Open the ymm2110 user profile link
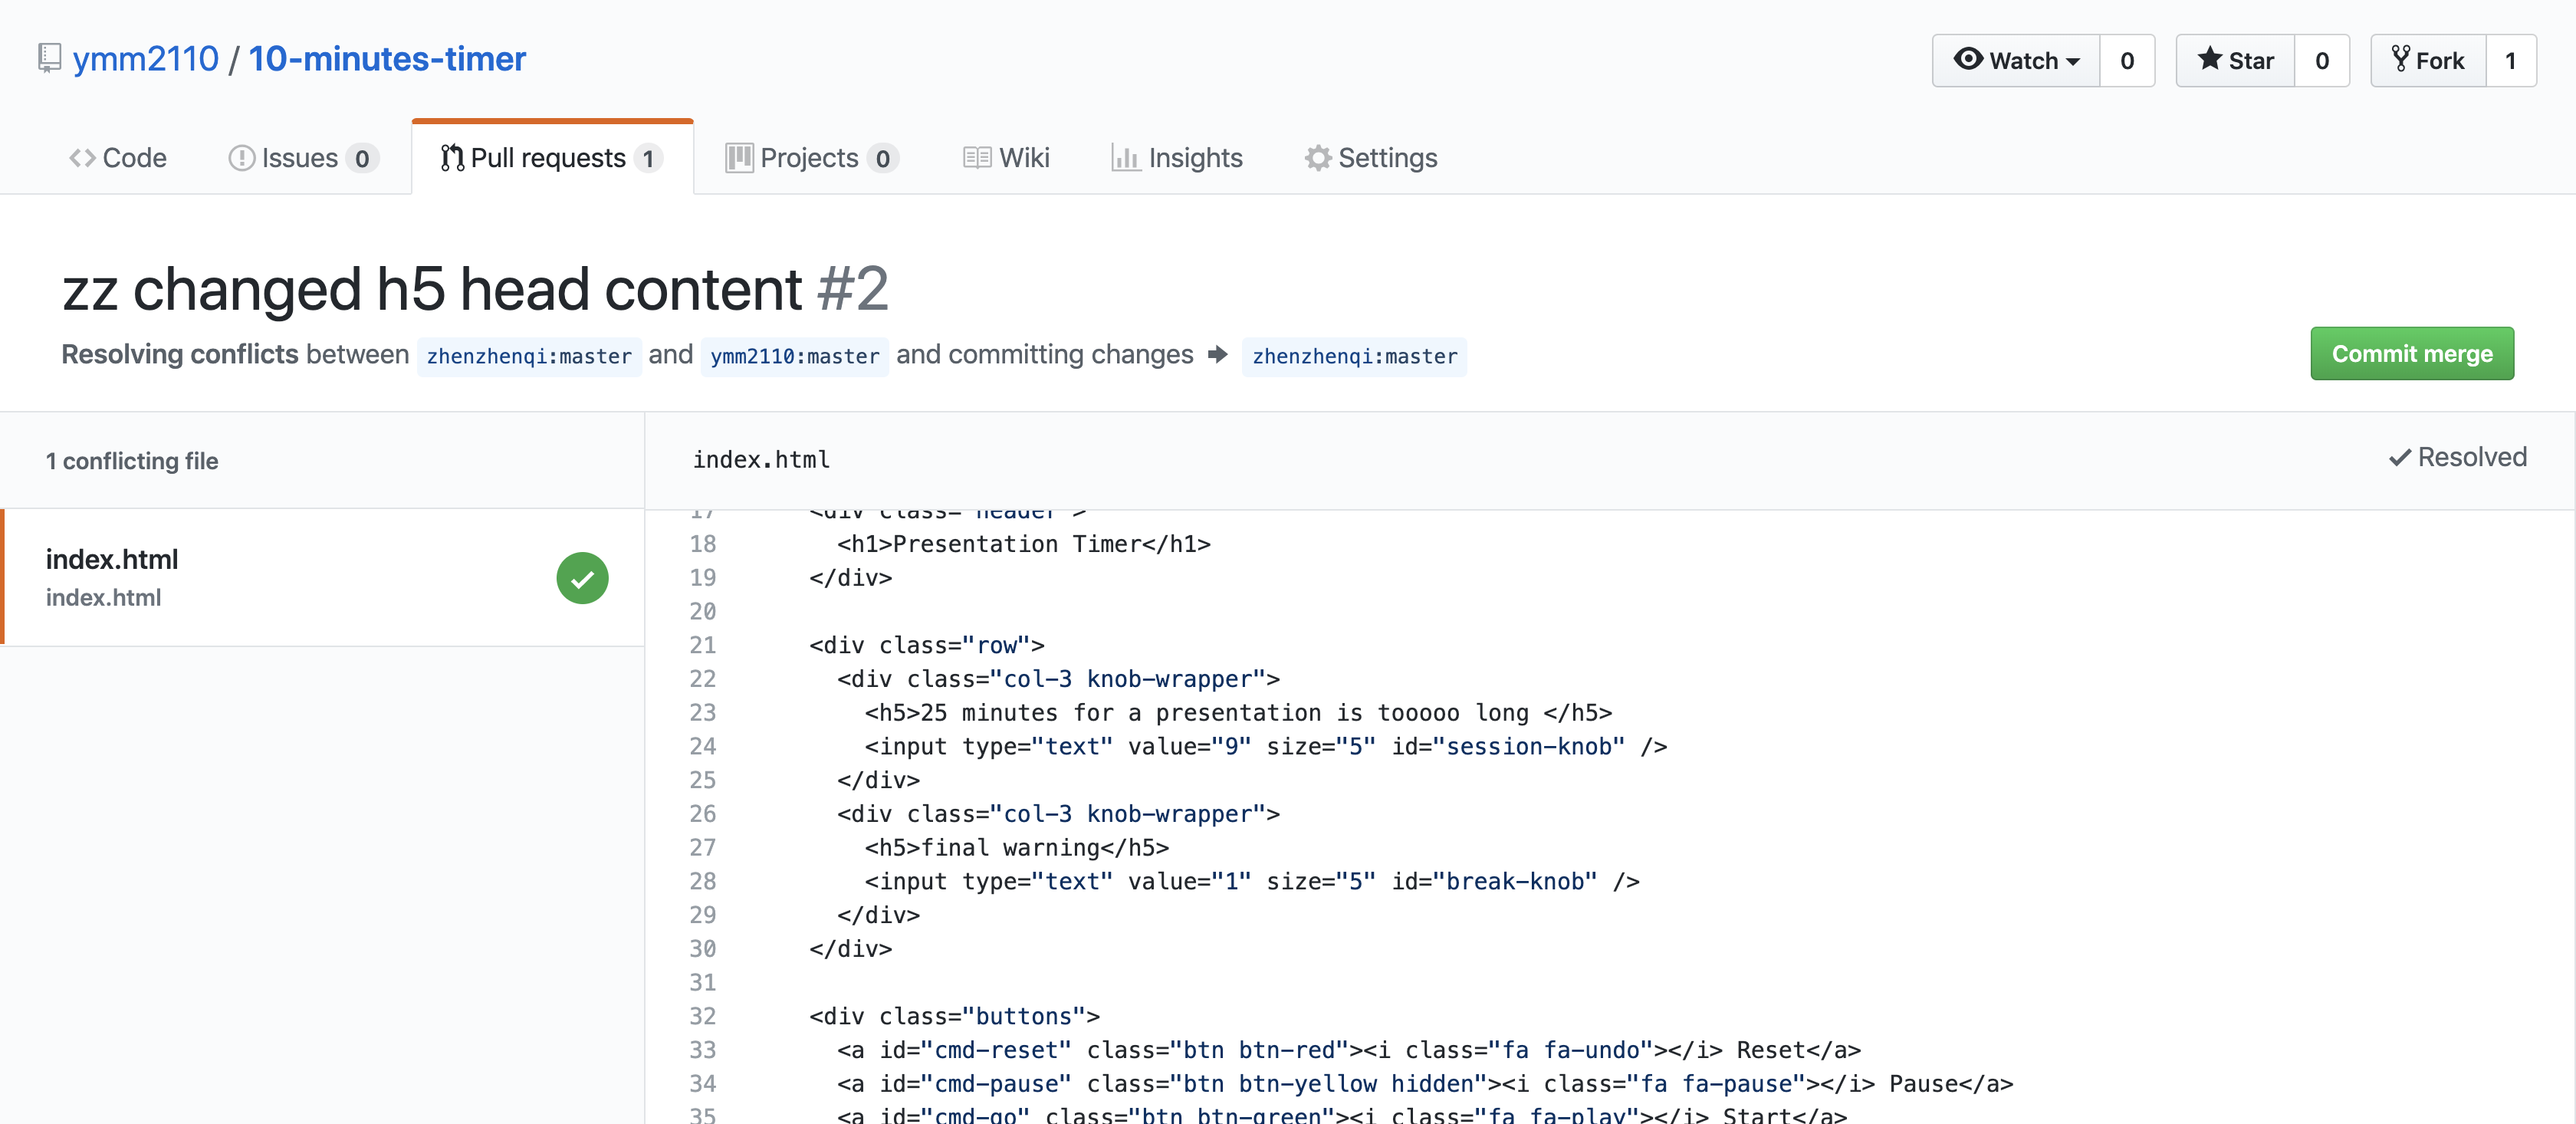 146,59
